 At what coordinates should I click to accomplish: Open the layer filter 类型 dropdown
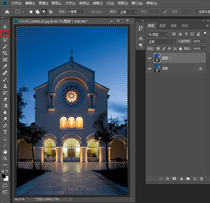157,34
